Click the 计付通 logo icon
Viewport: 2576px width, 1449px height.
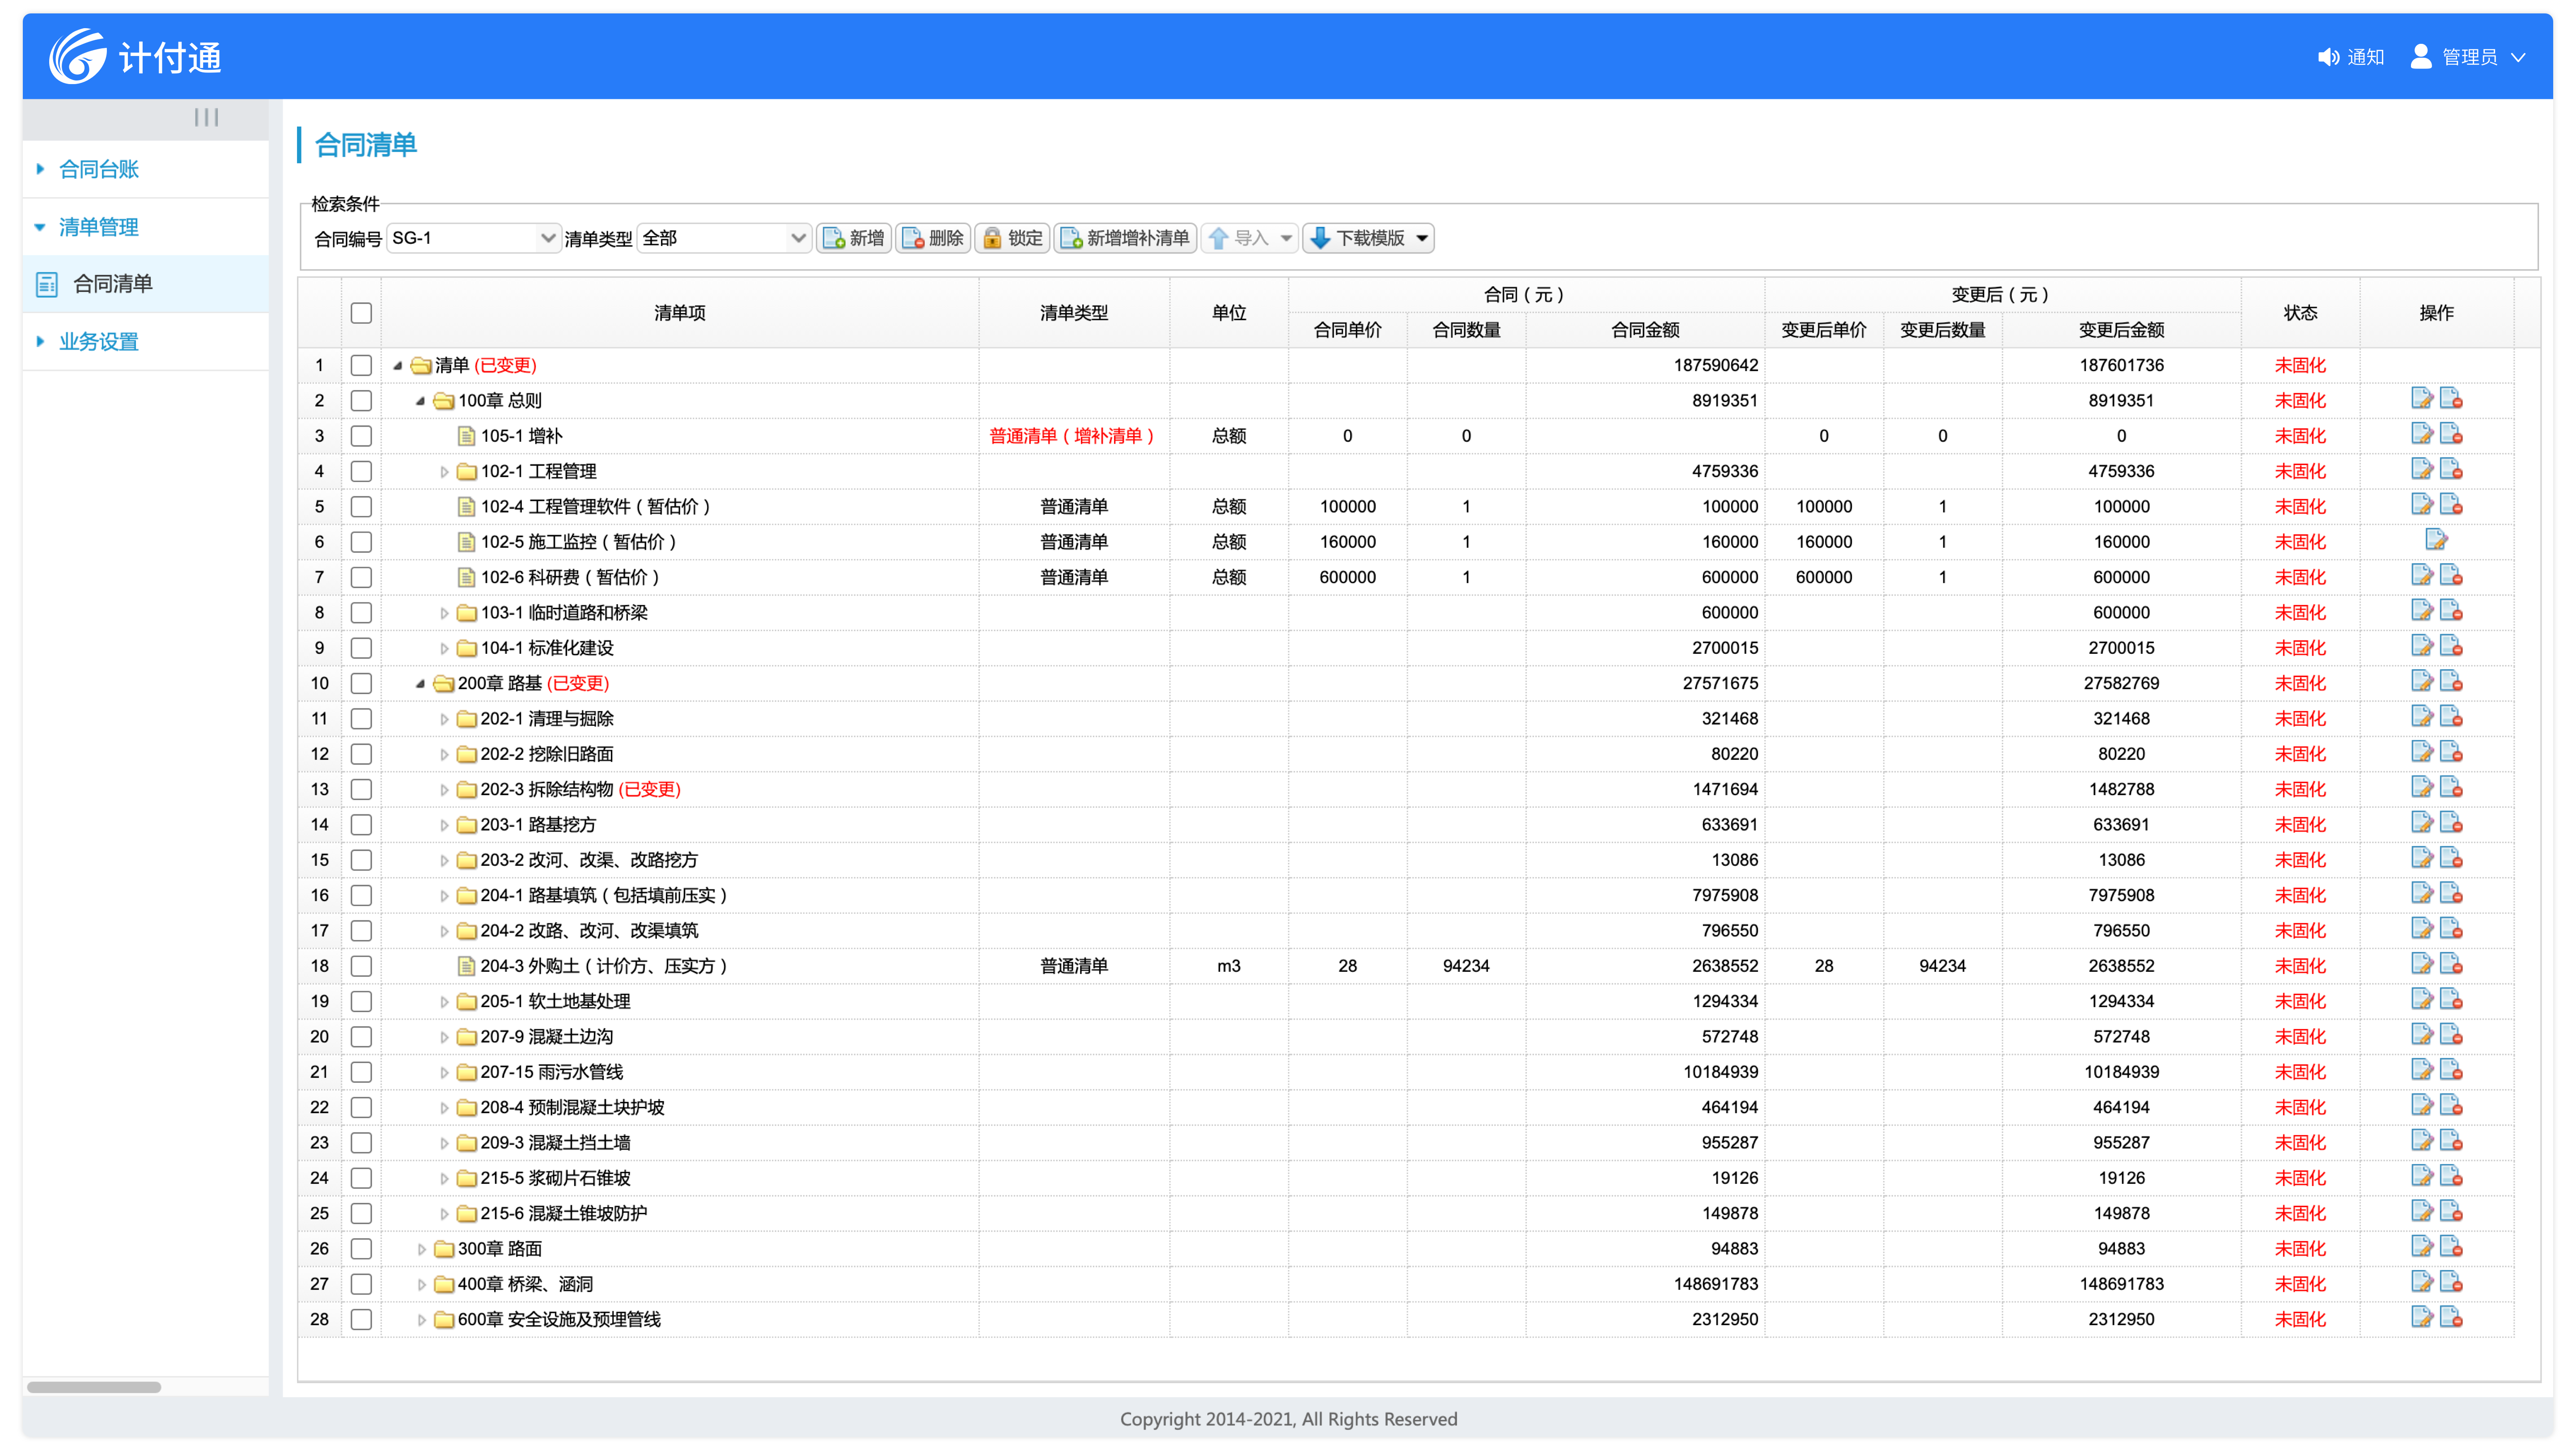coord(78,56)
